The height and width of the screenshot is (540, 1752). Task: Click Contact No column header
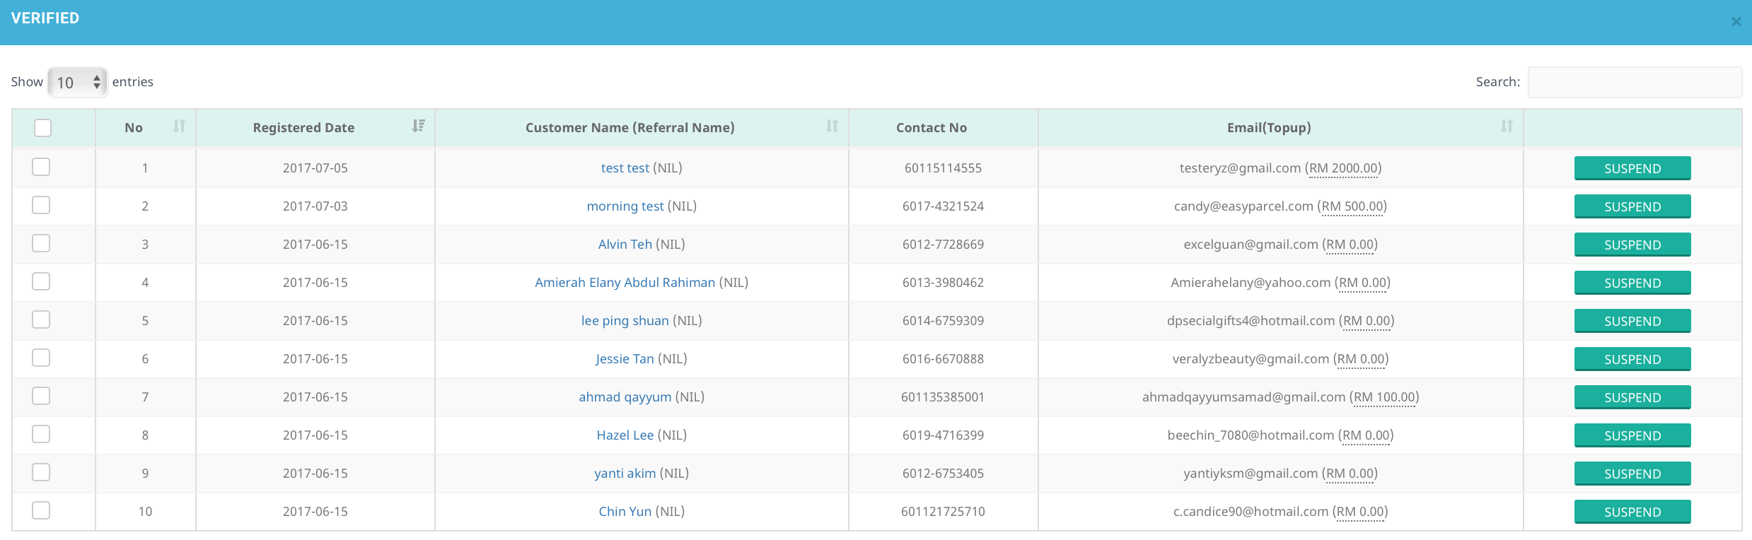click(931, 128)
